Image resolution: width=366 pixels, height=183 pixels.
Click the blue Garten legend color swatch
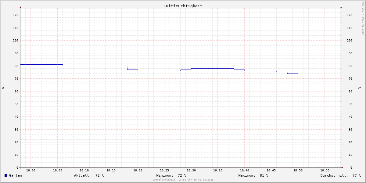[6, 175]
